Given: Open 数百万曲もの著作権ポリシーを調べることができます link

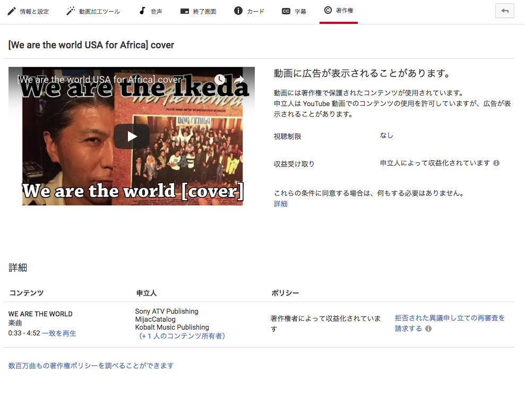Looking at the screenshot, I should click(x=91, y=366).
